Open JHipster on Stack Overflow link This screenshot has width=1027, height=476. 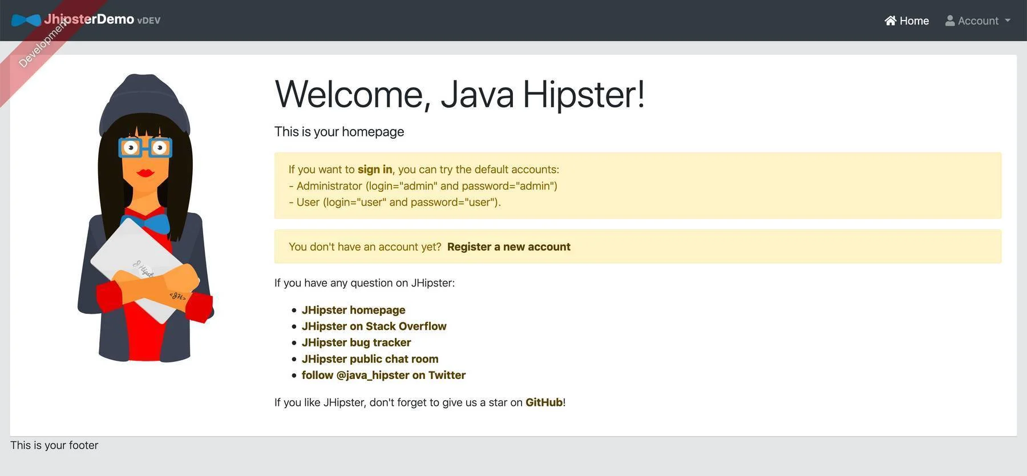coord(374,326)
